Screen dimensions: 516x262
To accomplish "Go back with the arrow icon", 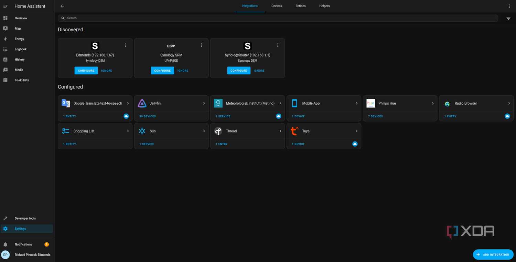I will click(x=62, y=6).
